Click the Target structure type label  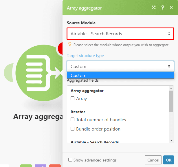point(85,56)
